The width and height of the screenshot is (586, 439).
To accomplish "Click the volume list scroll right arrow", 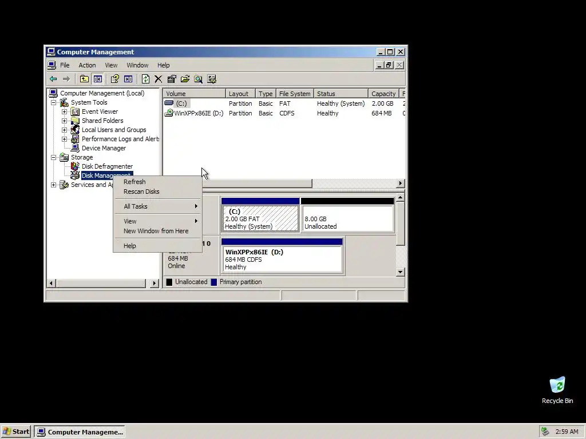I will [x=401, y=183].
